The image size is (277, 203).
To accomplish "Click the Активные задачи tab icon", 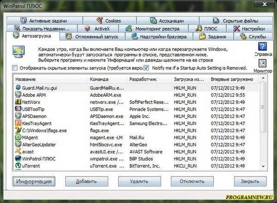I will point(24,20).
